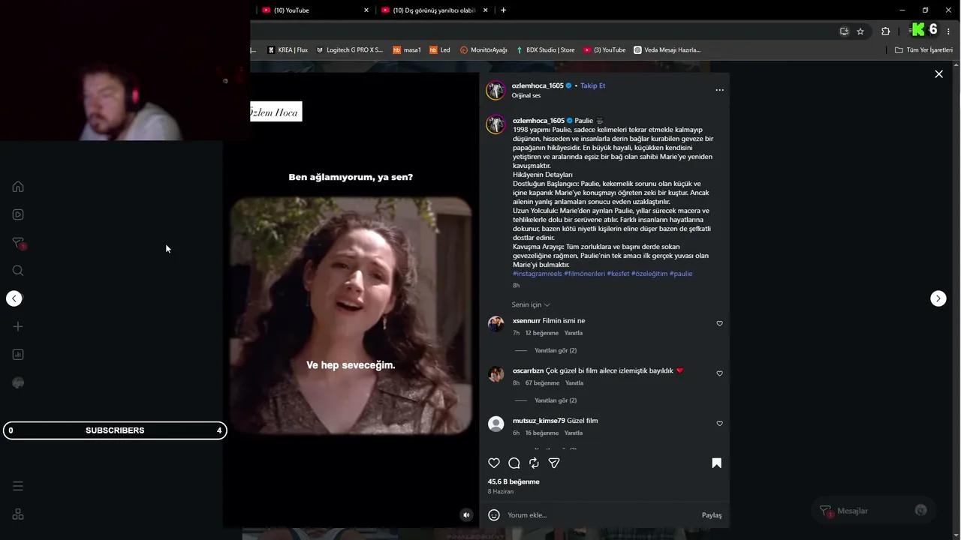961x540 pixels.
Task: Bookmark this page with the star icon
Action: tap(860, 31)
